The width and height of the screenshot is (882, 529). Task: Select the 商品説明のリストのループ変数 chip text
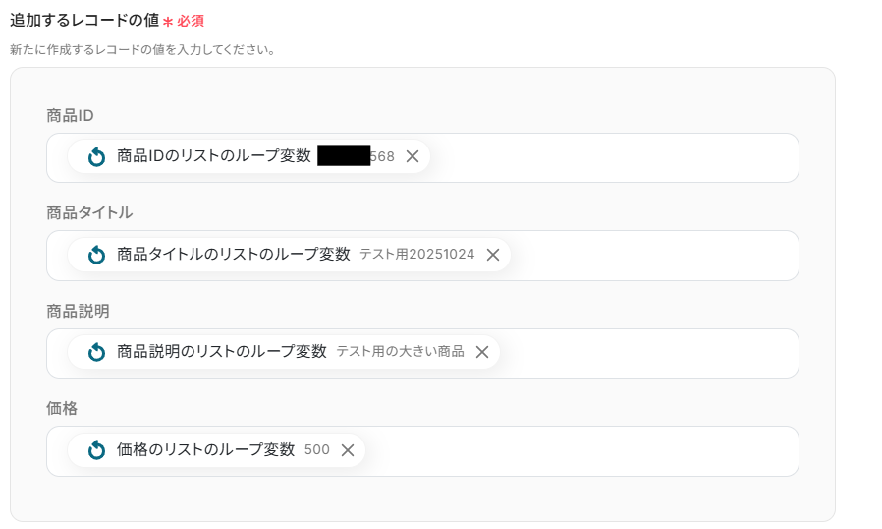221,352
